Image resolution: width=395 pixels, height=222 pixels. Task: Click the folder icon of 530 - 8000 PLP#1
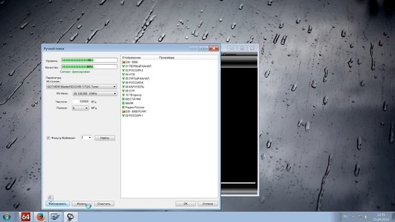pyautogui.click(x=123, y=112)
